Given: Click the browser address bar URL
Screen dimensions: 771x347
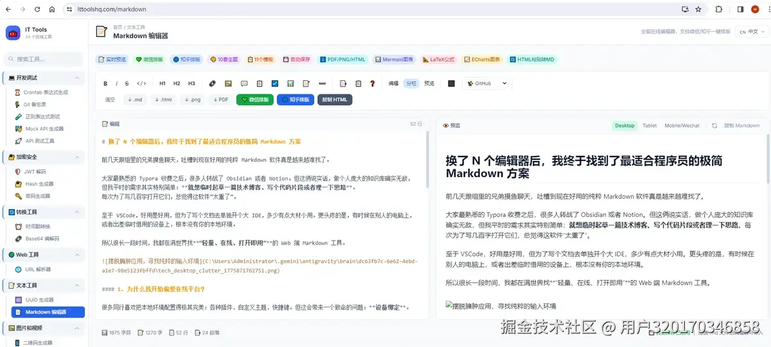Looking at the screenshot, I should click(111, 10).
